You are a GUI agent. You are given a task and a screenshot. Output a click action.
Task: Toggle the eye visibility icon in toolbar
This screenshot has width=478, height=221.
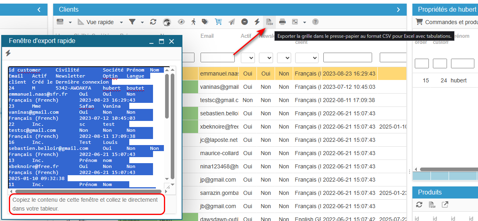(181, 22)
